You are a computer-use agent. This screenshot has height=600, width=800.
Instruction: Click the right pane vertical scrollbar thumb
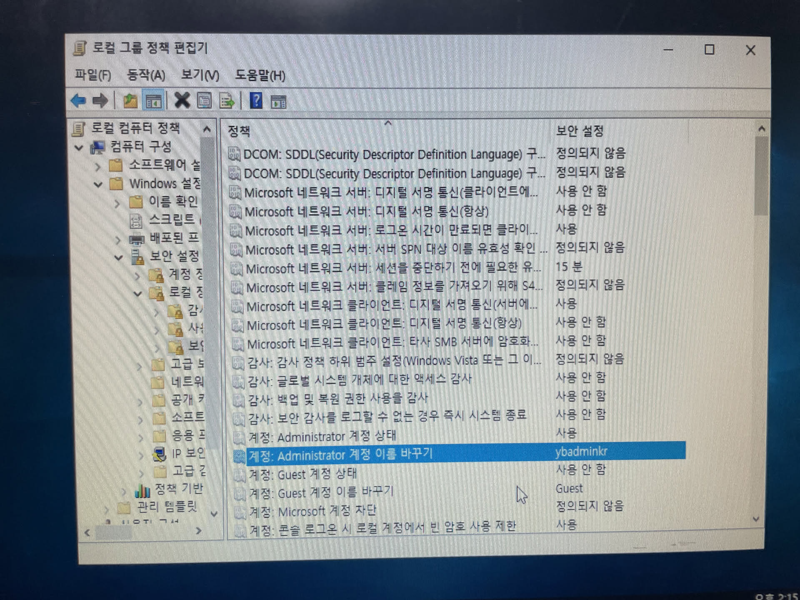pyautogui.click(x=761, y=175)
